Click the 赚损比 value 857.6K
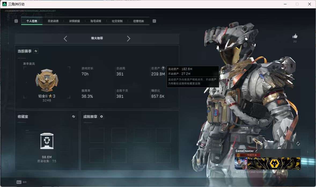This screenshot has height=187, width=316. pyautogui.click(x=158, y=96)
